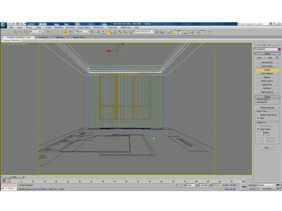Select the Unlink Selection tool
The height and width of the screenshot is (211, 282).
pyautogui.click(x=21, y=32)
